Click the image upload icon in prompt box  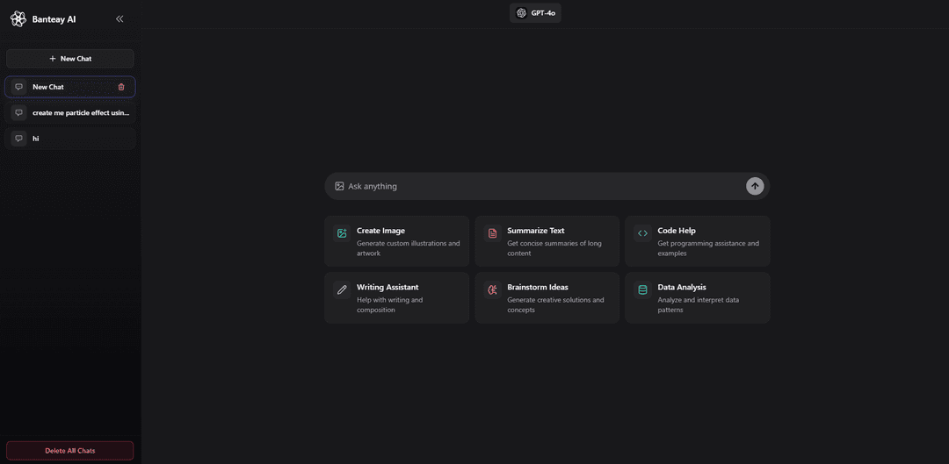pyautogui.click(x=339, y=186)
